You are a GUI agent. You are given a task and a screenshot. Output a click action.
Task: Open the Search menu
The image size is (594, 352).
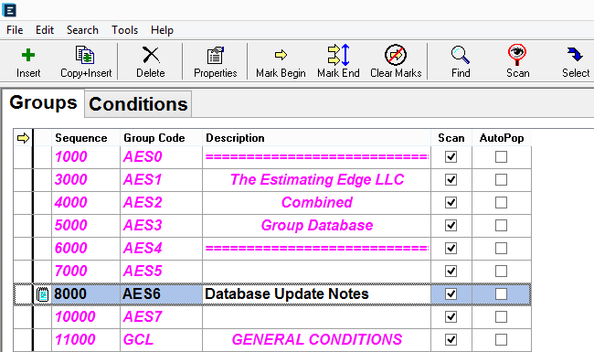(82, 30)
